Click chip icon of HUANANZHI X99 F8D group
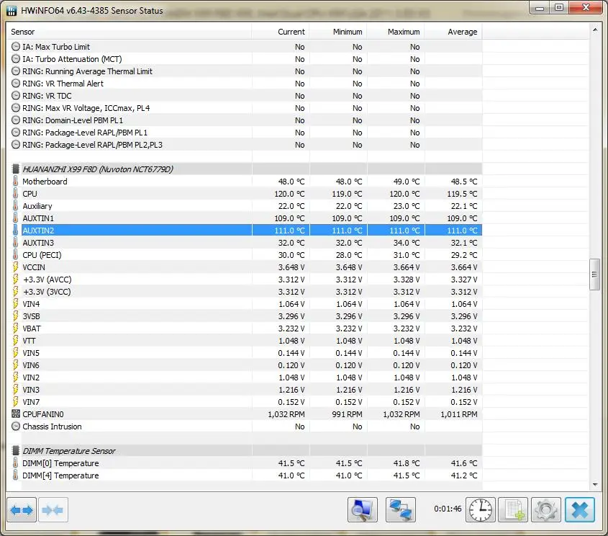608x536 pixels. coord(16,169)
